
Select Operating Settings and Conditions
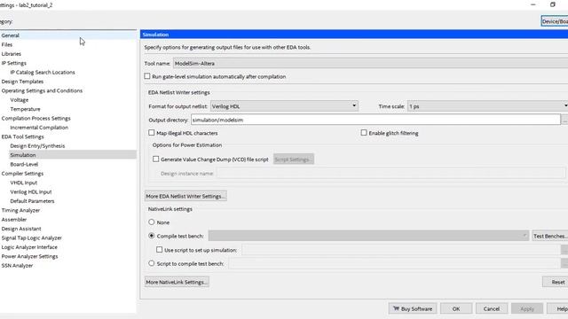pos(42,90)
